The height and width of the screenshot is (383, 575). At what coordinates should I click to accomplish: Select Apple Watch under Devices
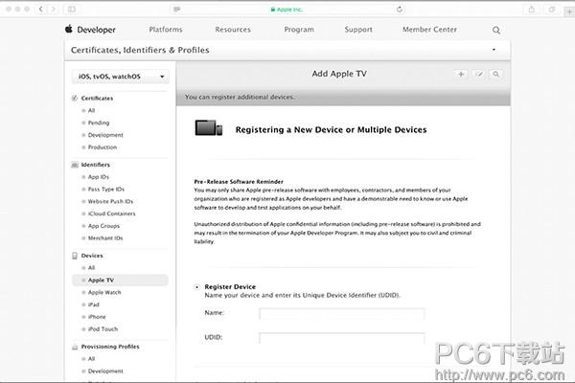point(104,292)
